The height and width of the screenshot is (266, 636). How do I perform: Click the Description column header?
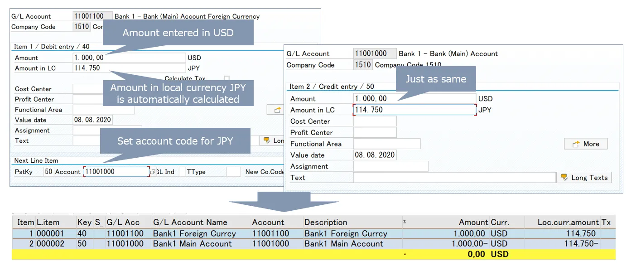(x=326, y=222)
